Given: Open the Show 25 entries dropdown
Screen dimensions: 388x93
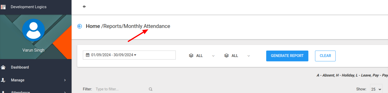Looking at the screenshot, I should coord(376,89).
